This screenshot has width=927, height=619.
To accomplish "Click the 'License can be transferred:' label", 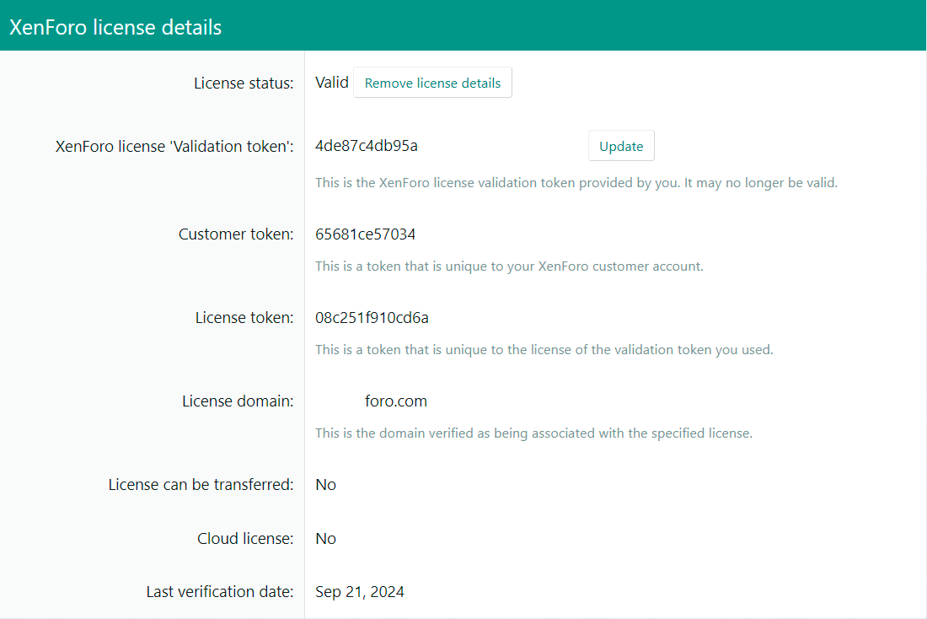I will click(201, 485).
